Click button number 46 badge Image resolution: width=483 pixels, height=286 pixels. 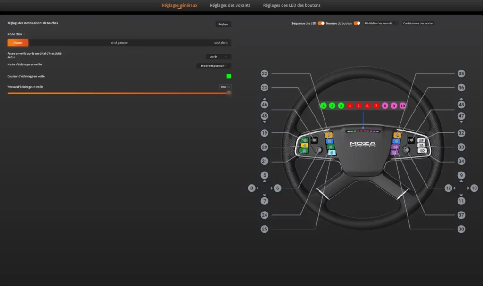pos(264,105)
